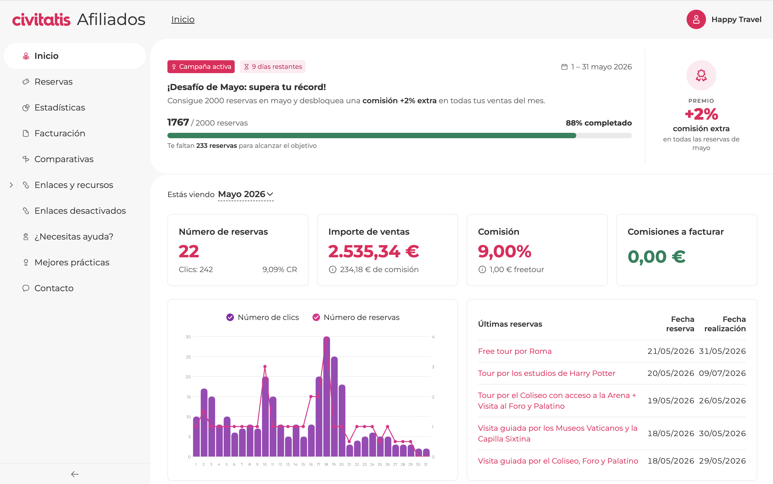This screenshot has height=484, width=773.
Task: Click the Comparativas signpost icon
Action: point(26,159)
